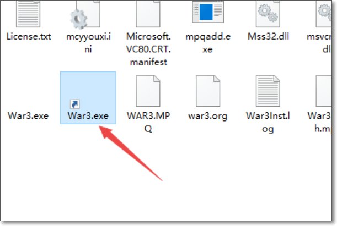Select the WAR3.MPQ blank page icon
The height and width of the screenshot is (226, 337).
(x=148, y=91)
